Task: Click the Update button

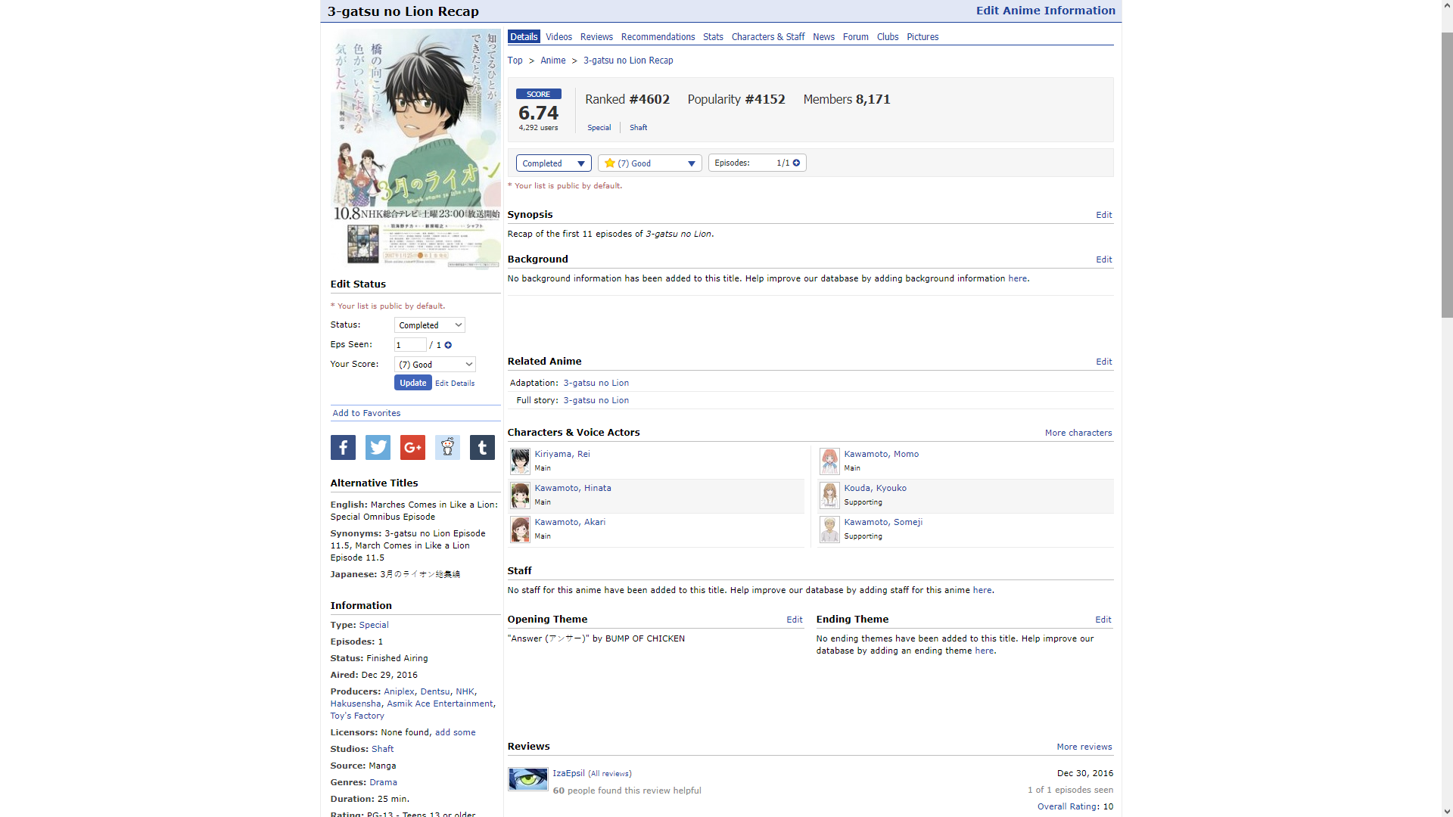Action: (413, 383)
